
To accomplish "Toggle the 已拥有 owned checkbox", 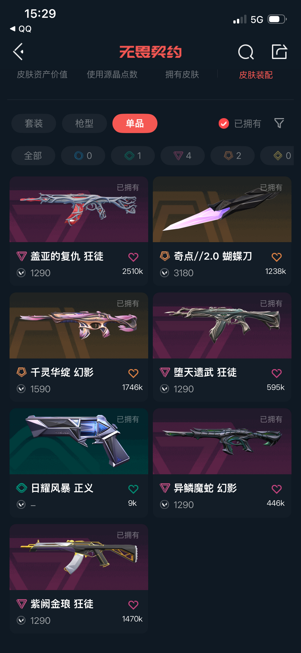I will tap(224, 123).
